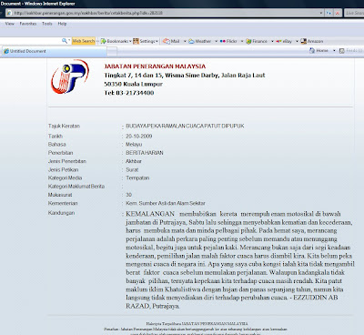Screen dimensions: 364x335
Task: Expand the address bar history dropdown
Action: pyautogui.click(x=321, y=13)
